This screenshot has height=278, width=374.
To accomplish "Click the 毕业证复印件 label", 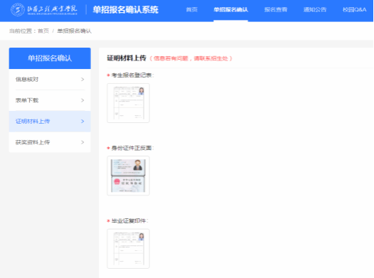I will pyautogui.click(x=129, y=221).
